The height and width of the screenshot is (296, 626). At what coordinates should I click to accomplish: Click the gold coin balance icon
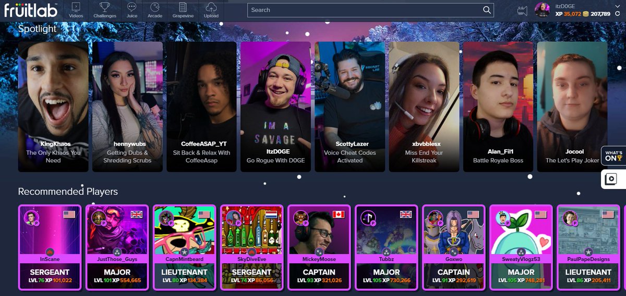click(586, 14)
